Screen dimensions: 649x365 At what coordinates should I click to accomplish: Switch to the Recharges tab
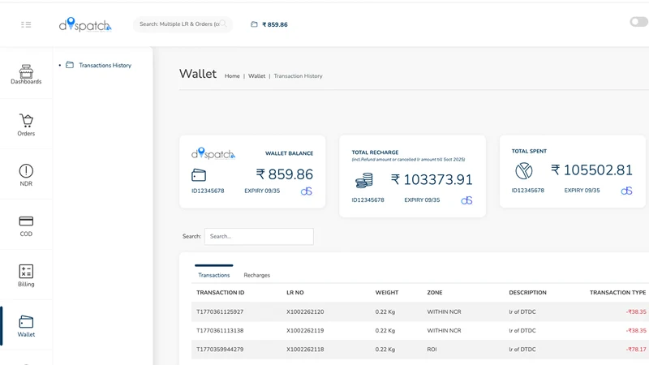256,275
